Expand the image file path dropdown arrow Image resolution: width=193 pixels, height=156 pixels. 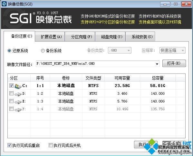click(x=157, y=64)
